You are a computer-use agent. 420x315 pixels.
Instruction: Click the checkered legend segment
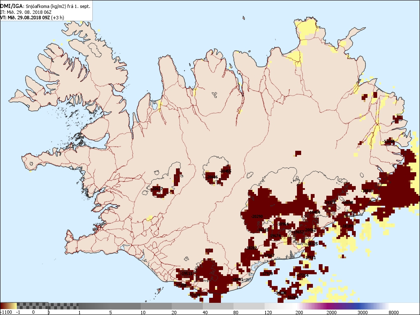[48, 306]
